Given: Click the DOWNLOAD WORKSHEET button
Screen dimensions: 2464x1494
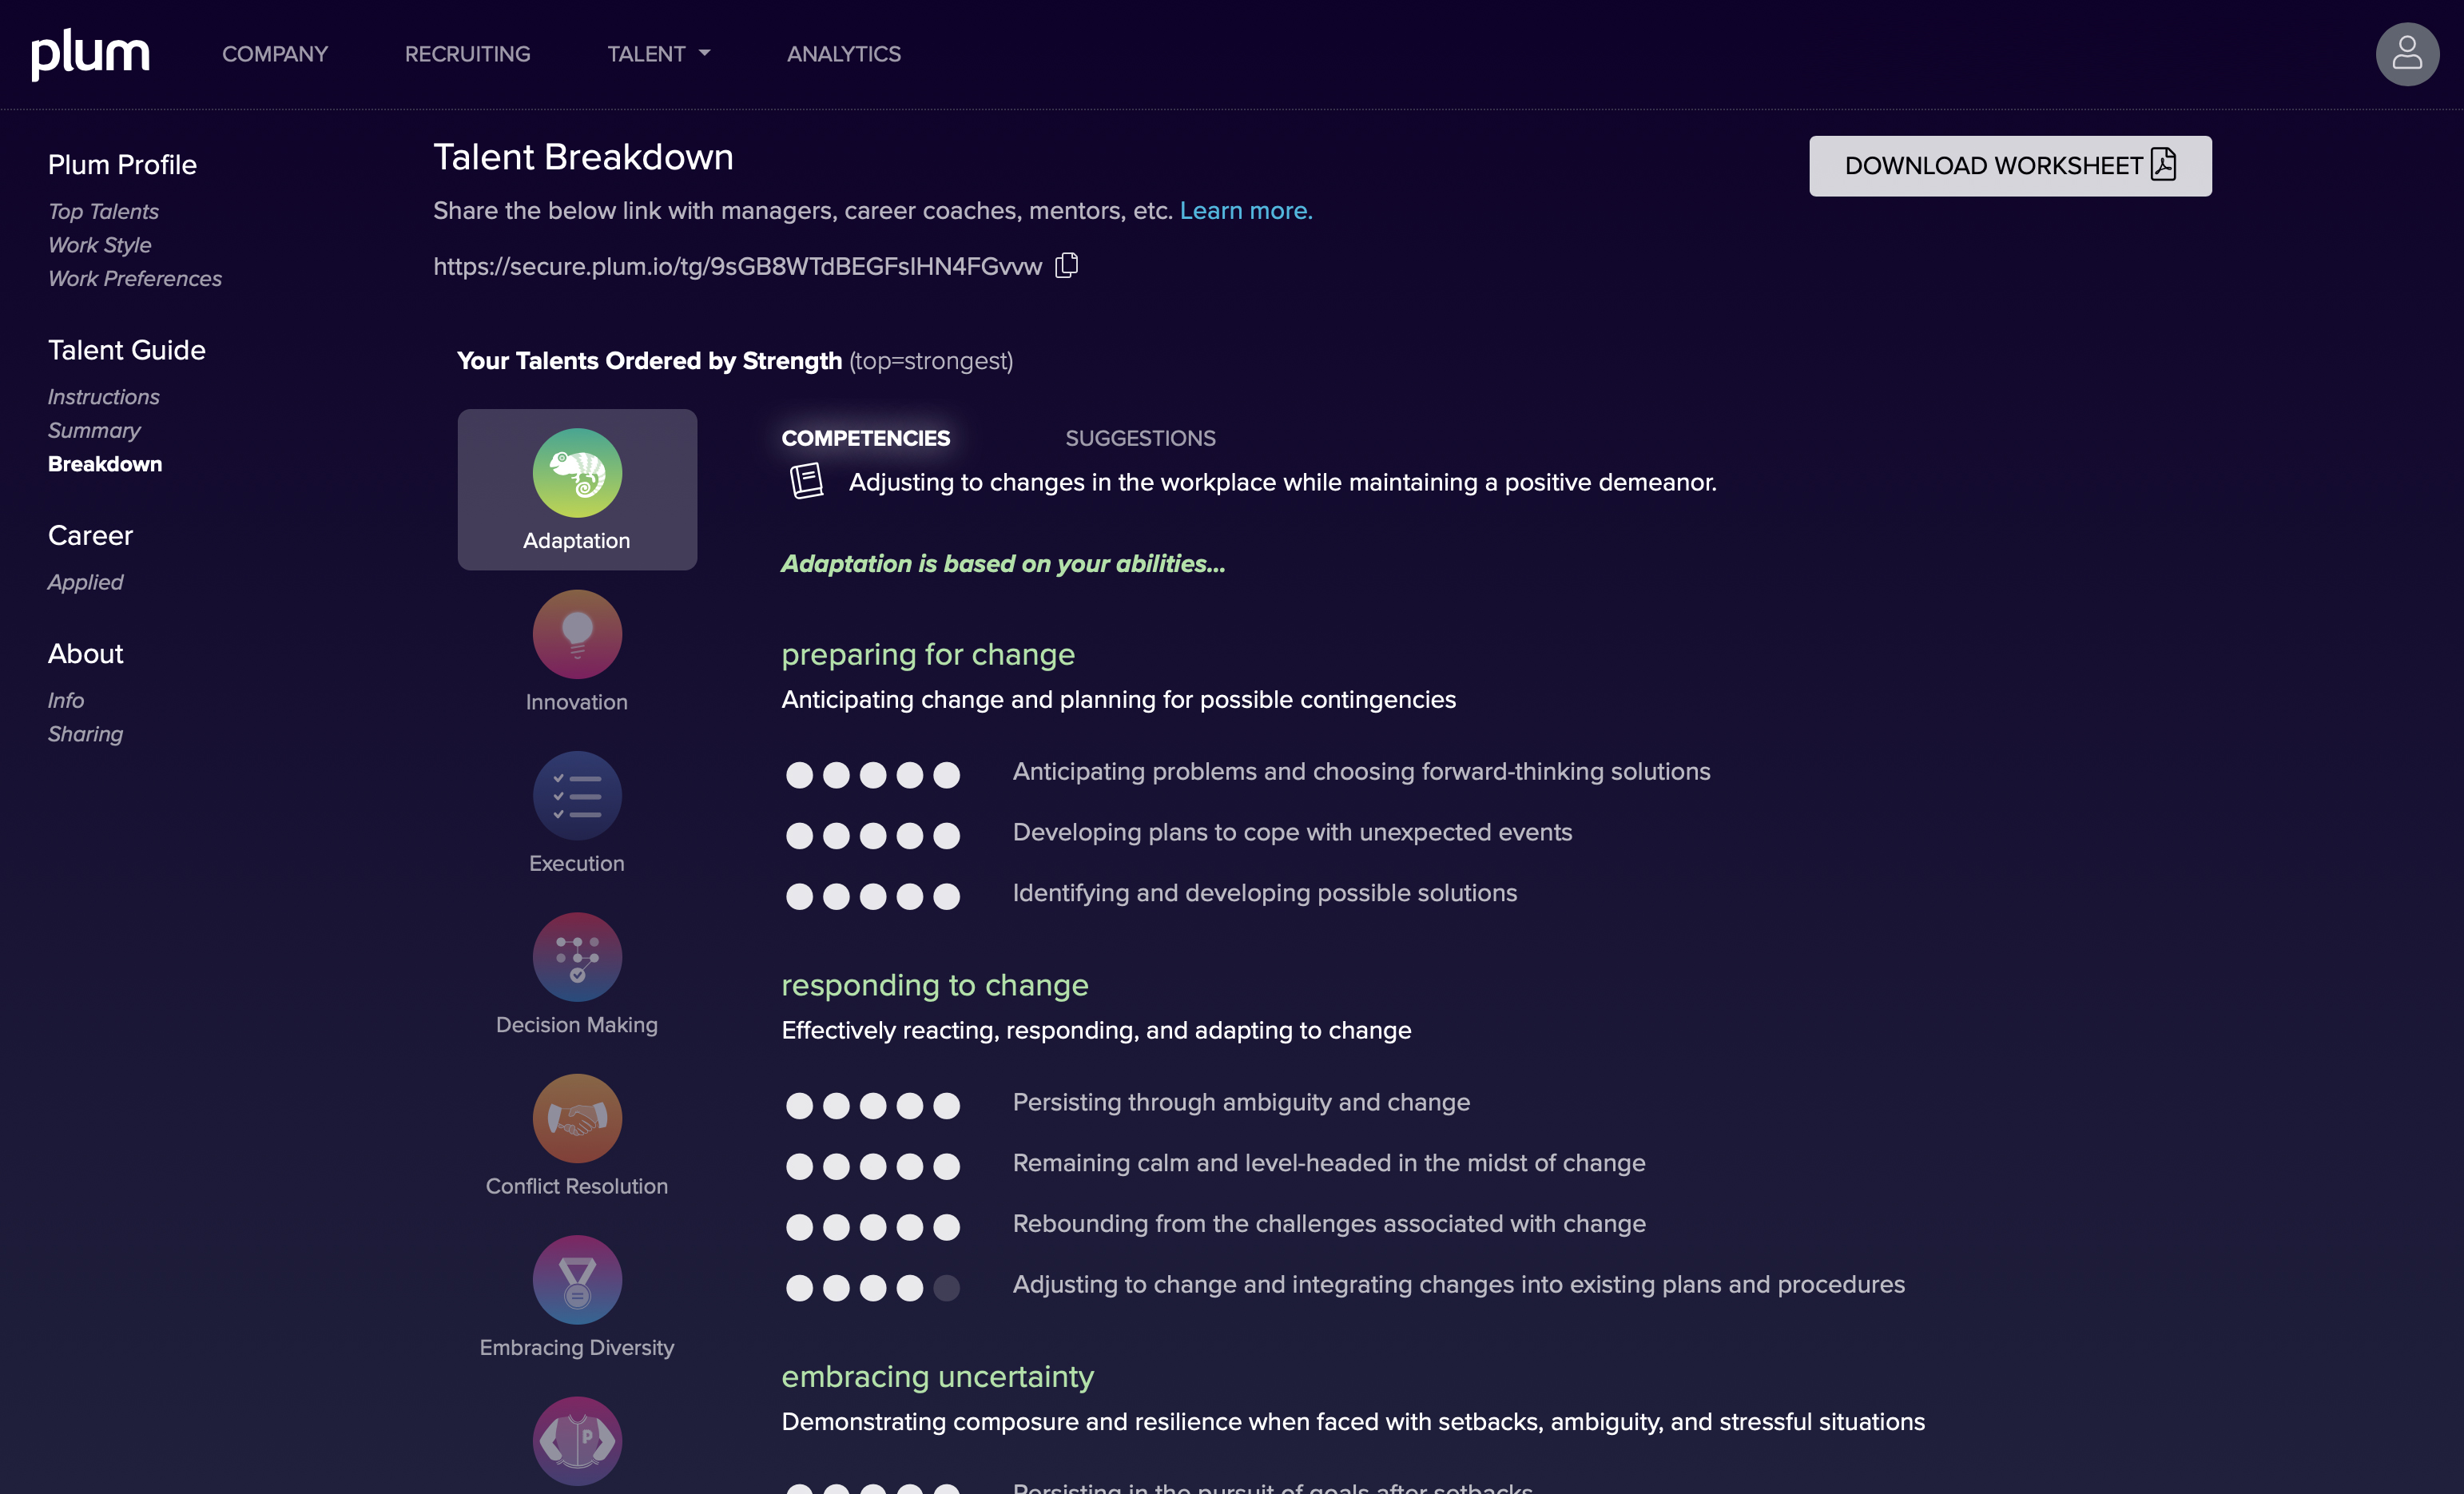Looking at the screenshot, I should tap(2009, 166).
